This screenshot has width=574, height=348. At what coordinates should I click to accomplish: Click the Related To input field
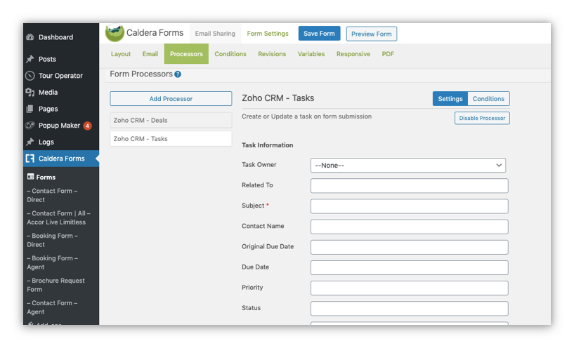point(410,186)
